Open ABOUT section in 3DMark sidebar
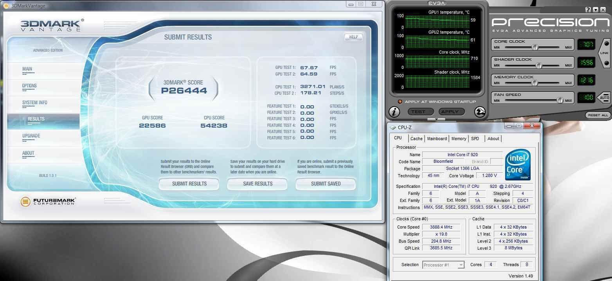The width and height of the screenshot is (612, 281). [x=28, y=153]
